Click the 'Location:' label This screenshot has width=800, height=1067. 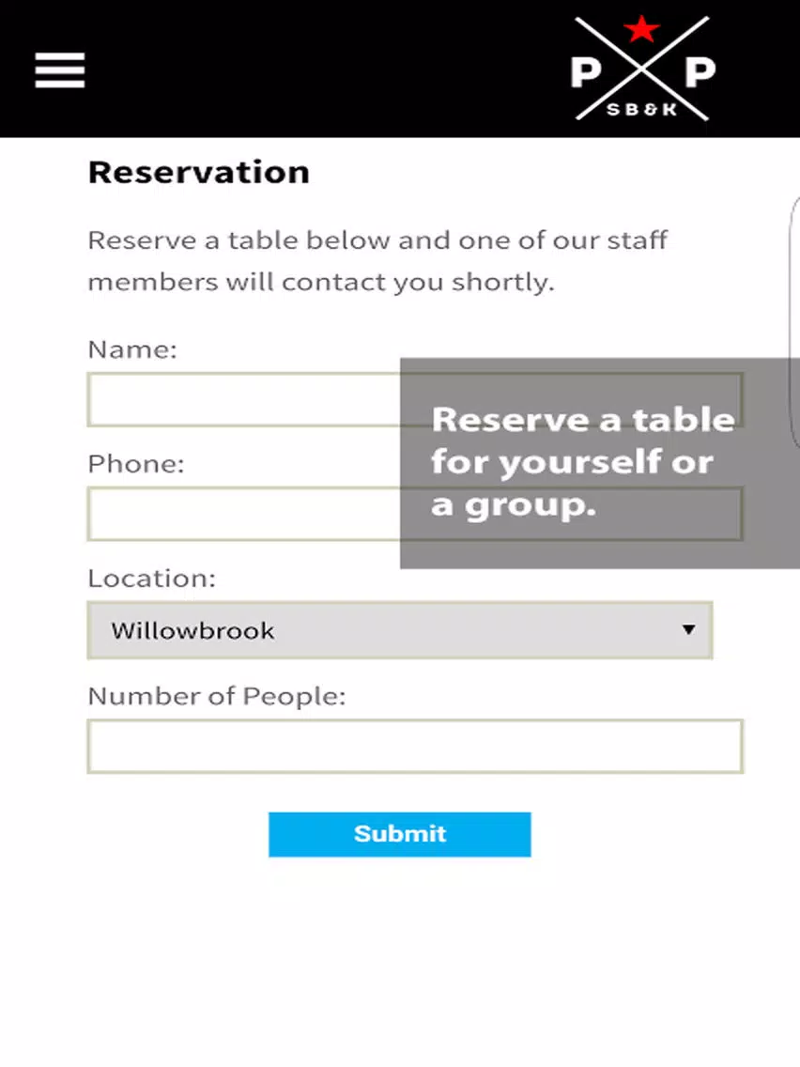(152, 579)
